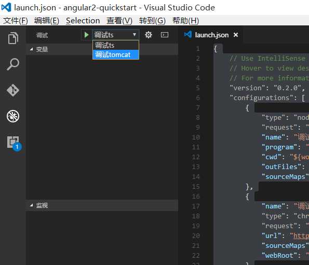Select 调试ts option in dropdown list
The image size is (309, 265).
(116, 45)
